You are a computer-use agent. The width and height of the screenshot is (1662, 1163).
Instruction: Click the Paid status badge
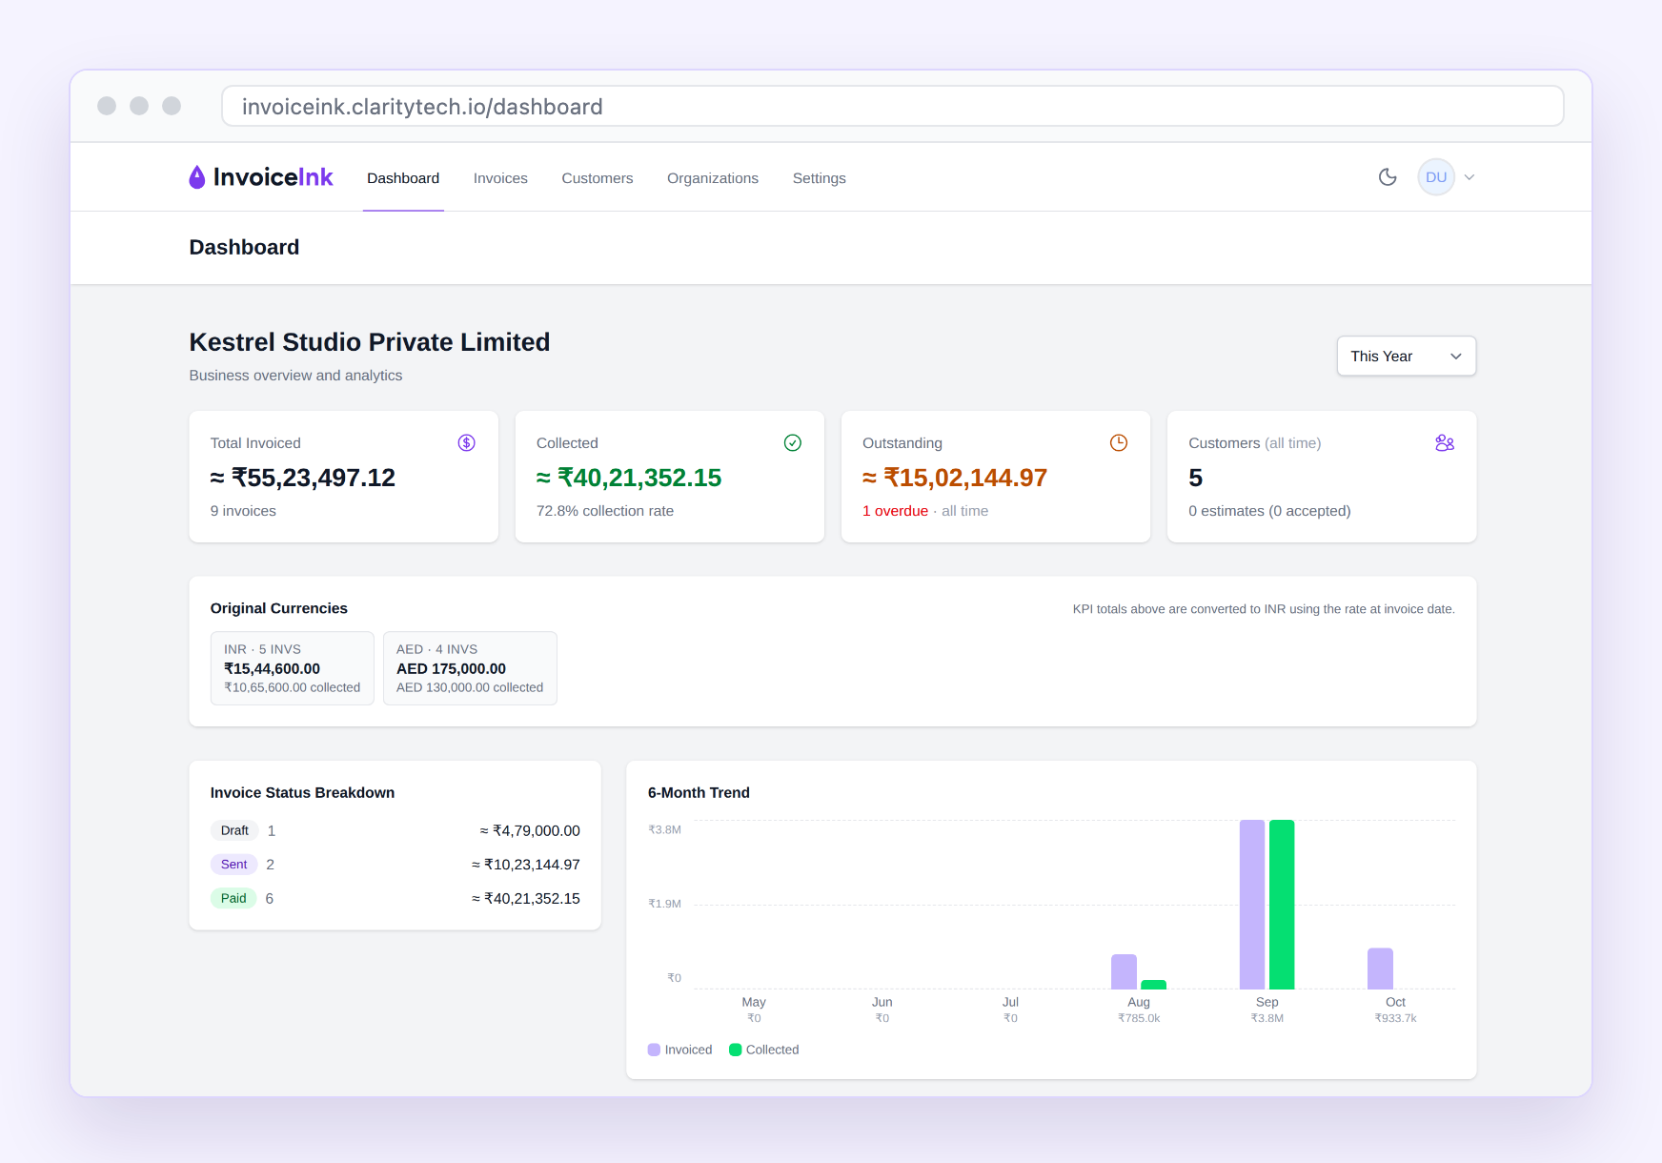(x=233, y=898)
